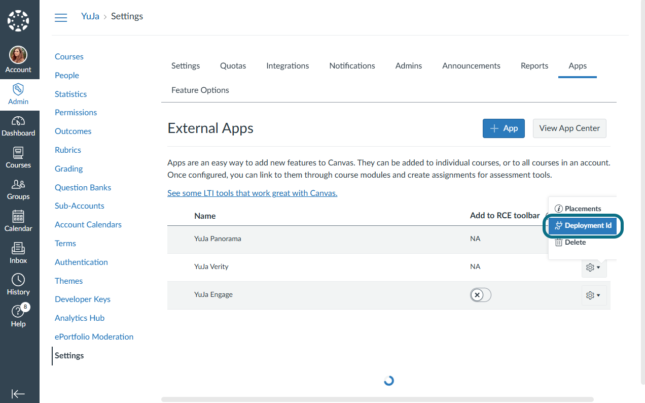Click the Add to RCE toolbar header
The width and height of the screenshot is (645, 403).
505,216
